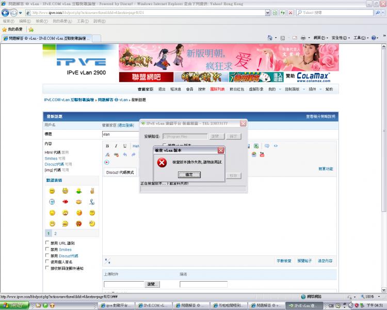Open the IE home icon in the command bar
The image size is (387, 310).
270,38
